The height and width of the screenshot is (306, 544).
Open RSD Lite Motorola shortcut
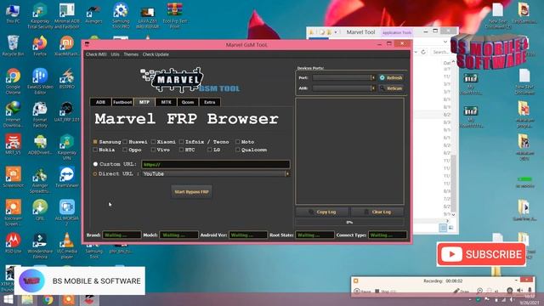(13, 243)
